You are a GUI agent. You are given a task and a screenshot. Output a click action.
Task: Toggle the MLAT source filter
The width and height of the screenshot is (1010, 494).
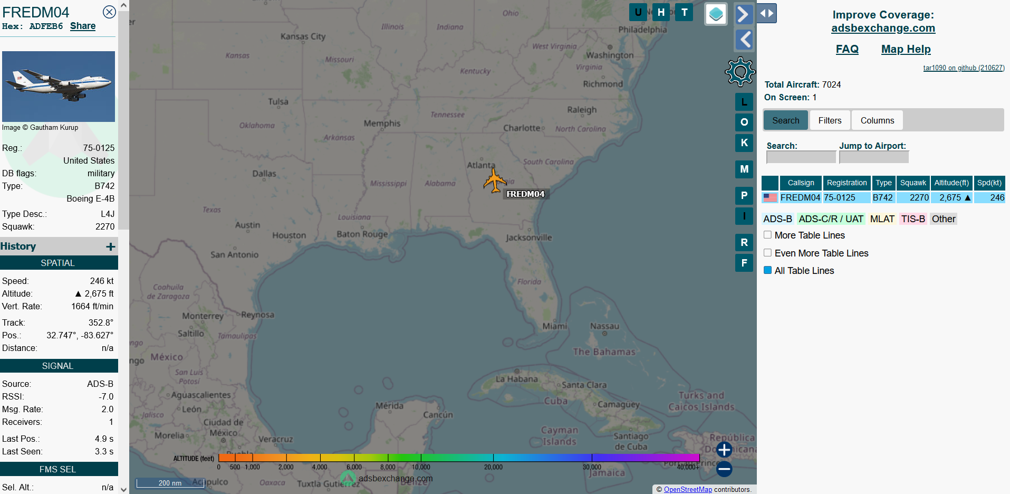tap(882, 219)
